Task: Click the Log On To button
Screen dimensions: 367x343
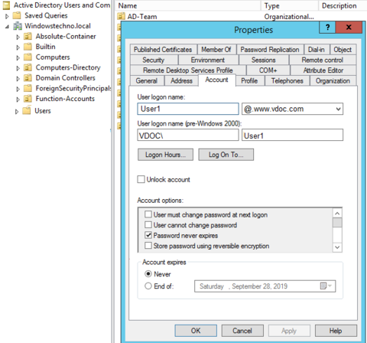Action: point(226,155)
